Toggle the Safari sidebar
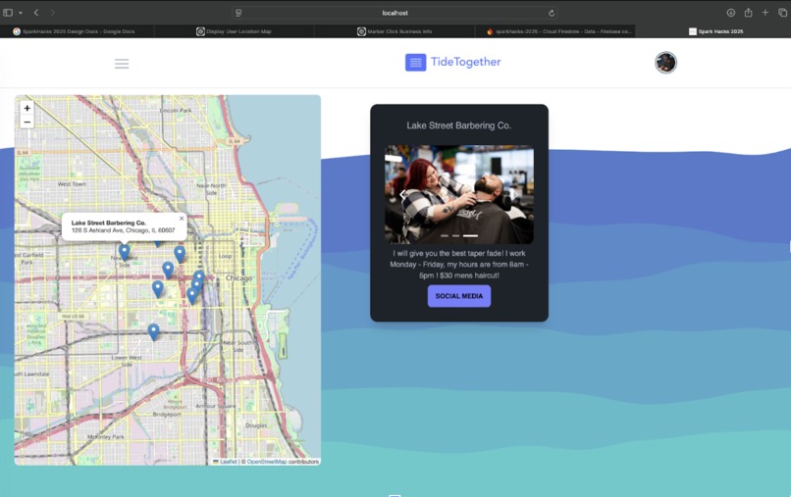Image resolution: width=791 pixels, height=497 pixels. click(8, 13)
